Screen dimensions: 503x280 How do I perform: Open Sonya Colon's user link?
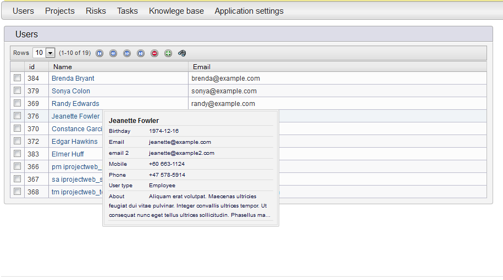pos(70,91)
